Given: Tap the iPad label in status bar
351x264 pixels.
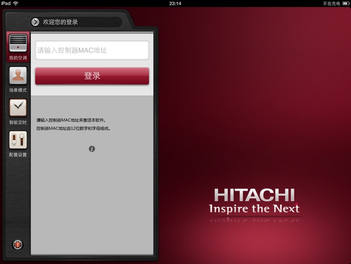Looking at the screenshot, I should 6,3.
